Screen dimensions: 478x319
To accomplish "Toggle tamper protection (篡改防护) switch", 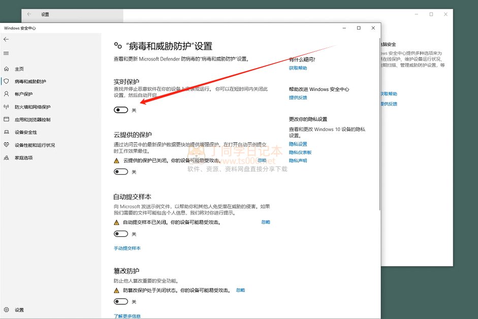I will point(121,301).
